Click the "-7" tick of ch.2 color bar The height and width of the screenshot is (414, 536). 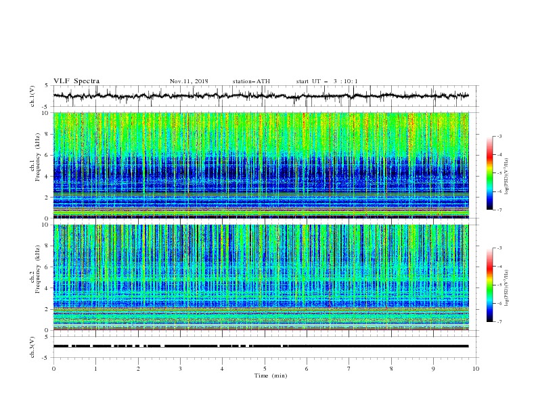click(499, 322)
